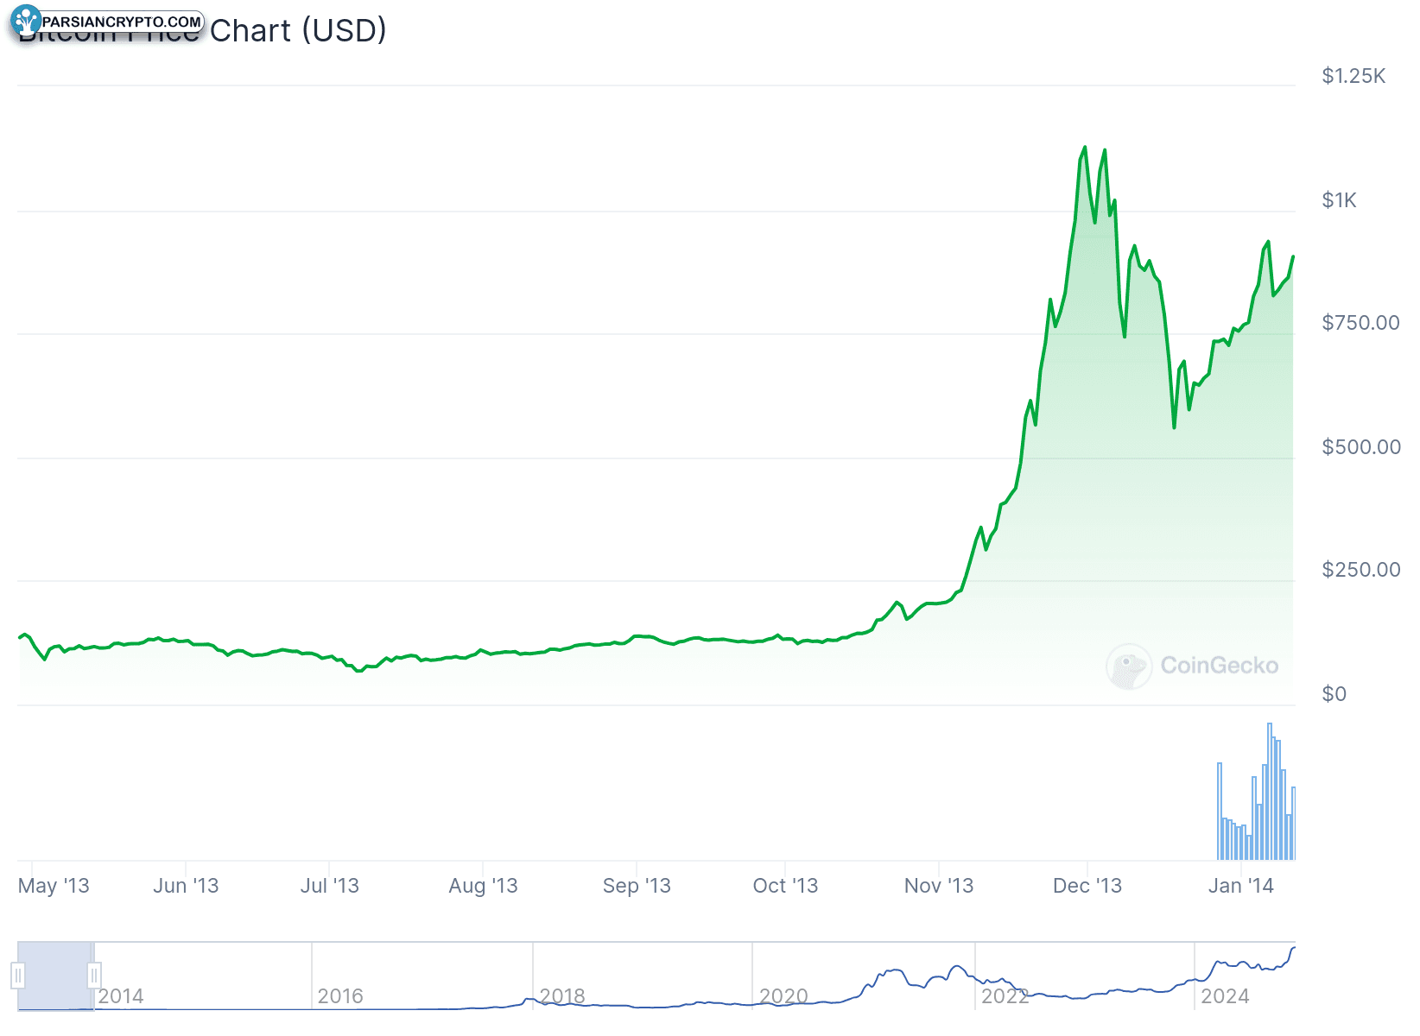
Task: Click the Dec '13 x-axis label
Action: click(x=1087, y=886)
